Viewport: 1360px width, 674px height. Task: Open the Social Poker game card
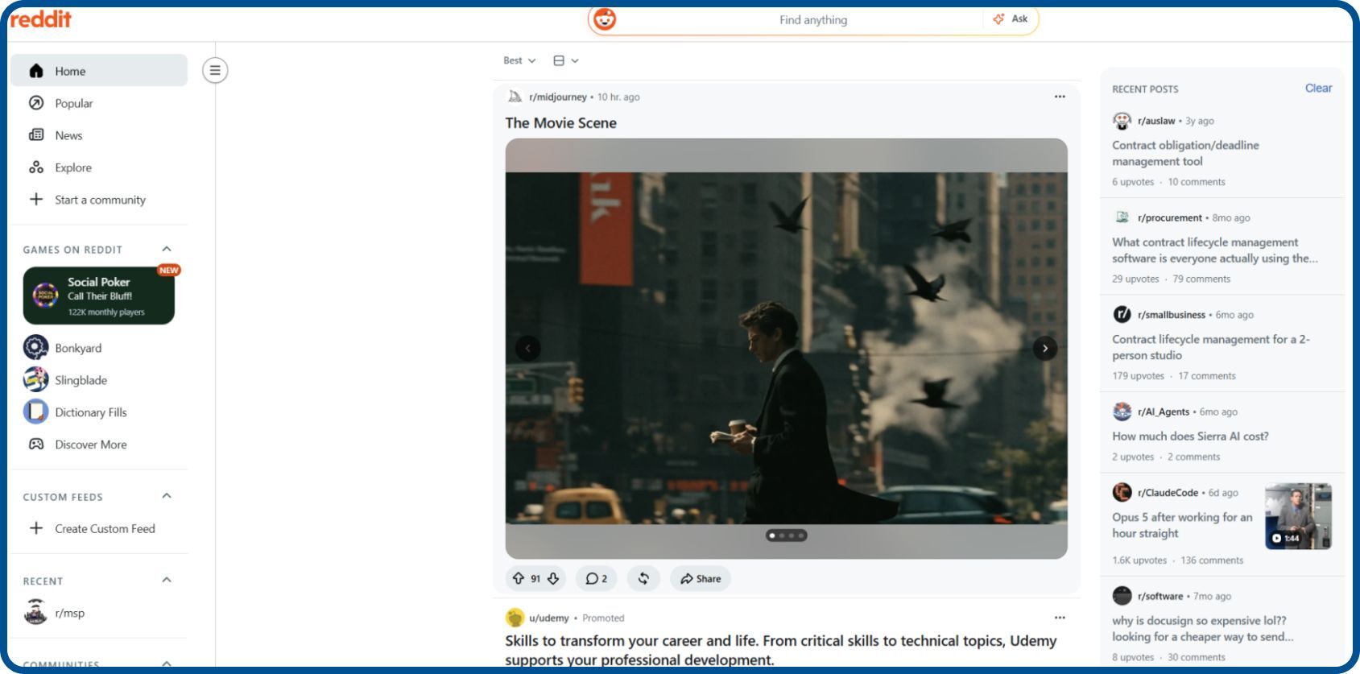99,296
